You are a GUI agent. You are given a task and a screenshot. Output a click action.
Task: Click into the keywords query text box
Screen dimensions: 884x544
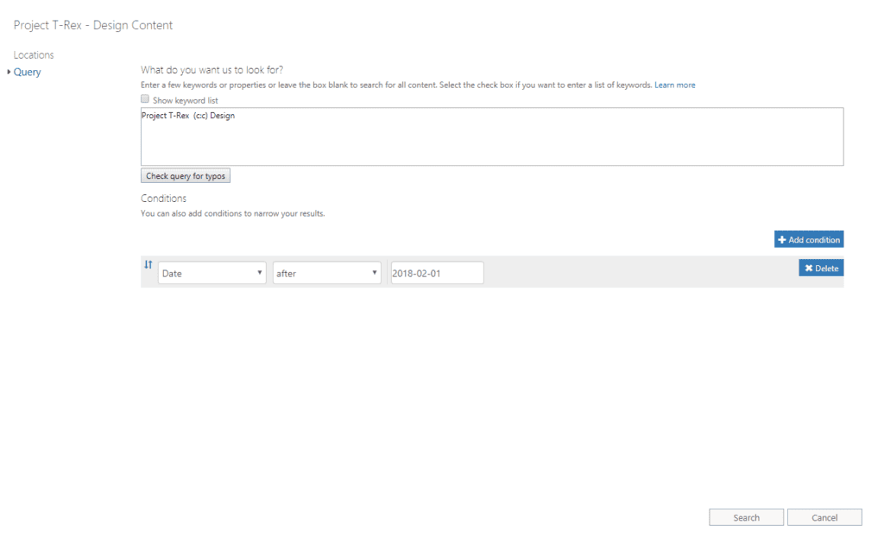[491, 136]
